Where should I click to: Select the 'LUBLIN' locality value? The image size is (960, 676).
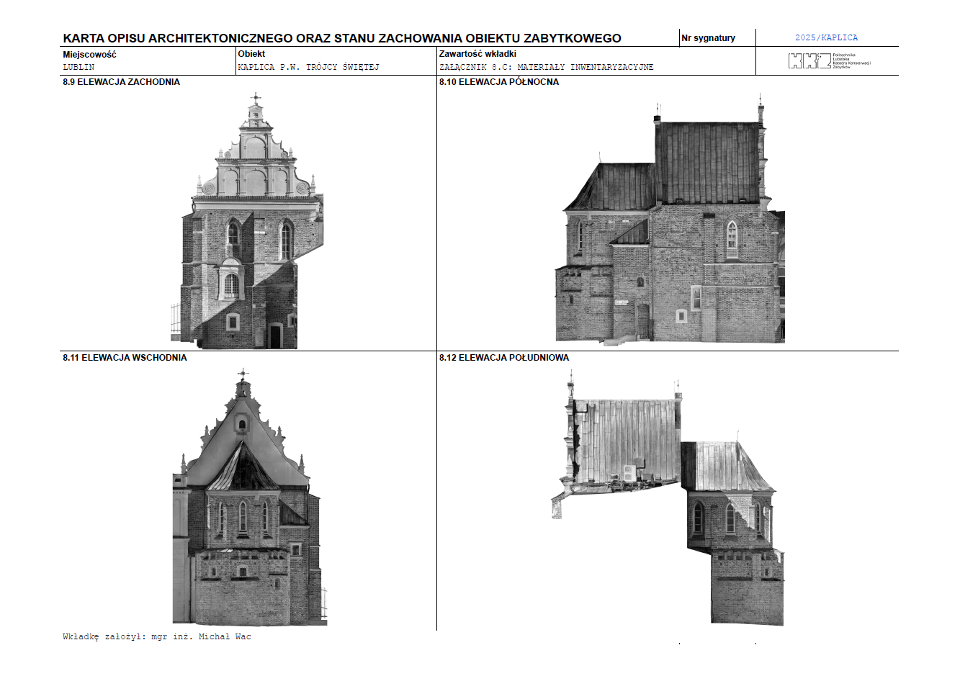[x=78, y=67]
